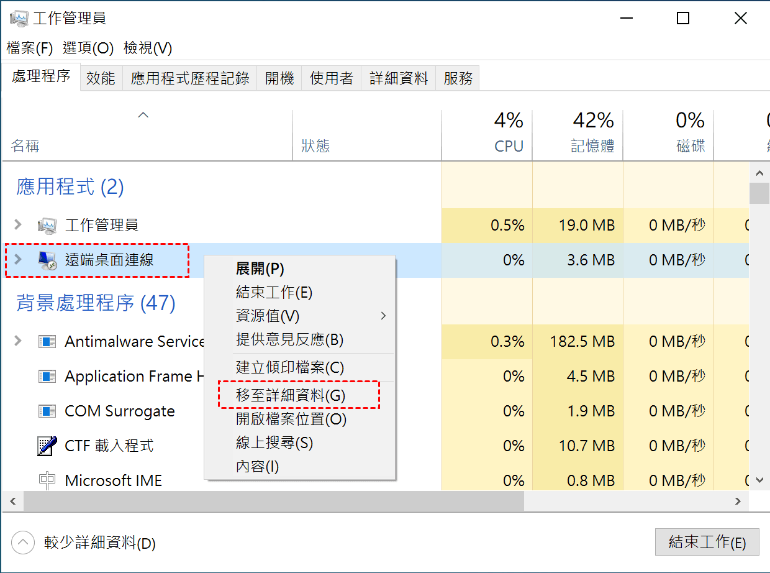This screenshot has width=770, height=573.
Task: Click the vertical scrollbar down arrow
Action: [x=759, y=480]
